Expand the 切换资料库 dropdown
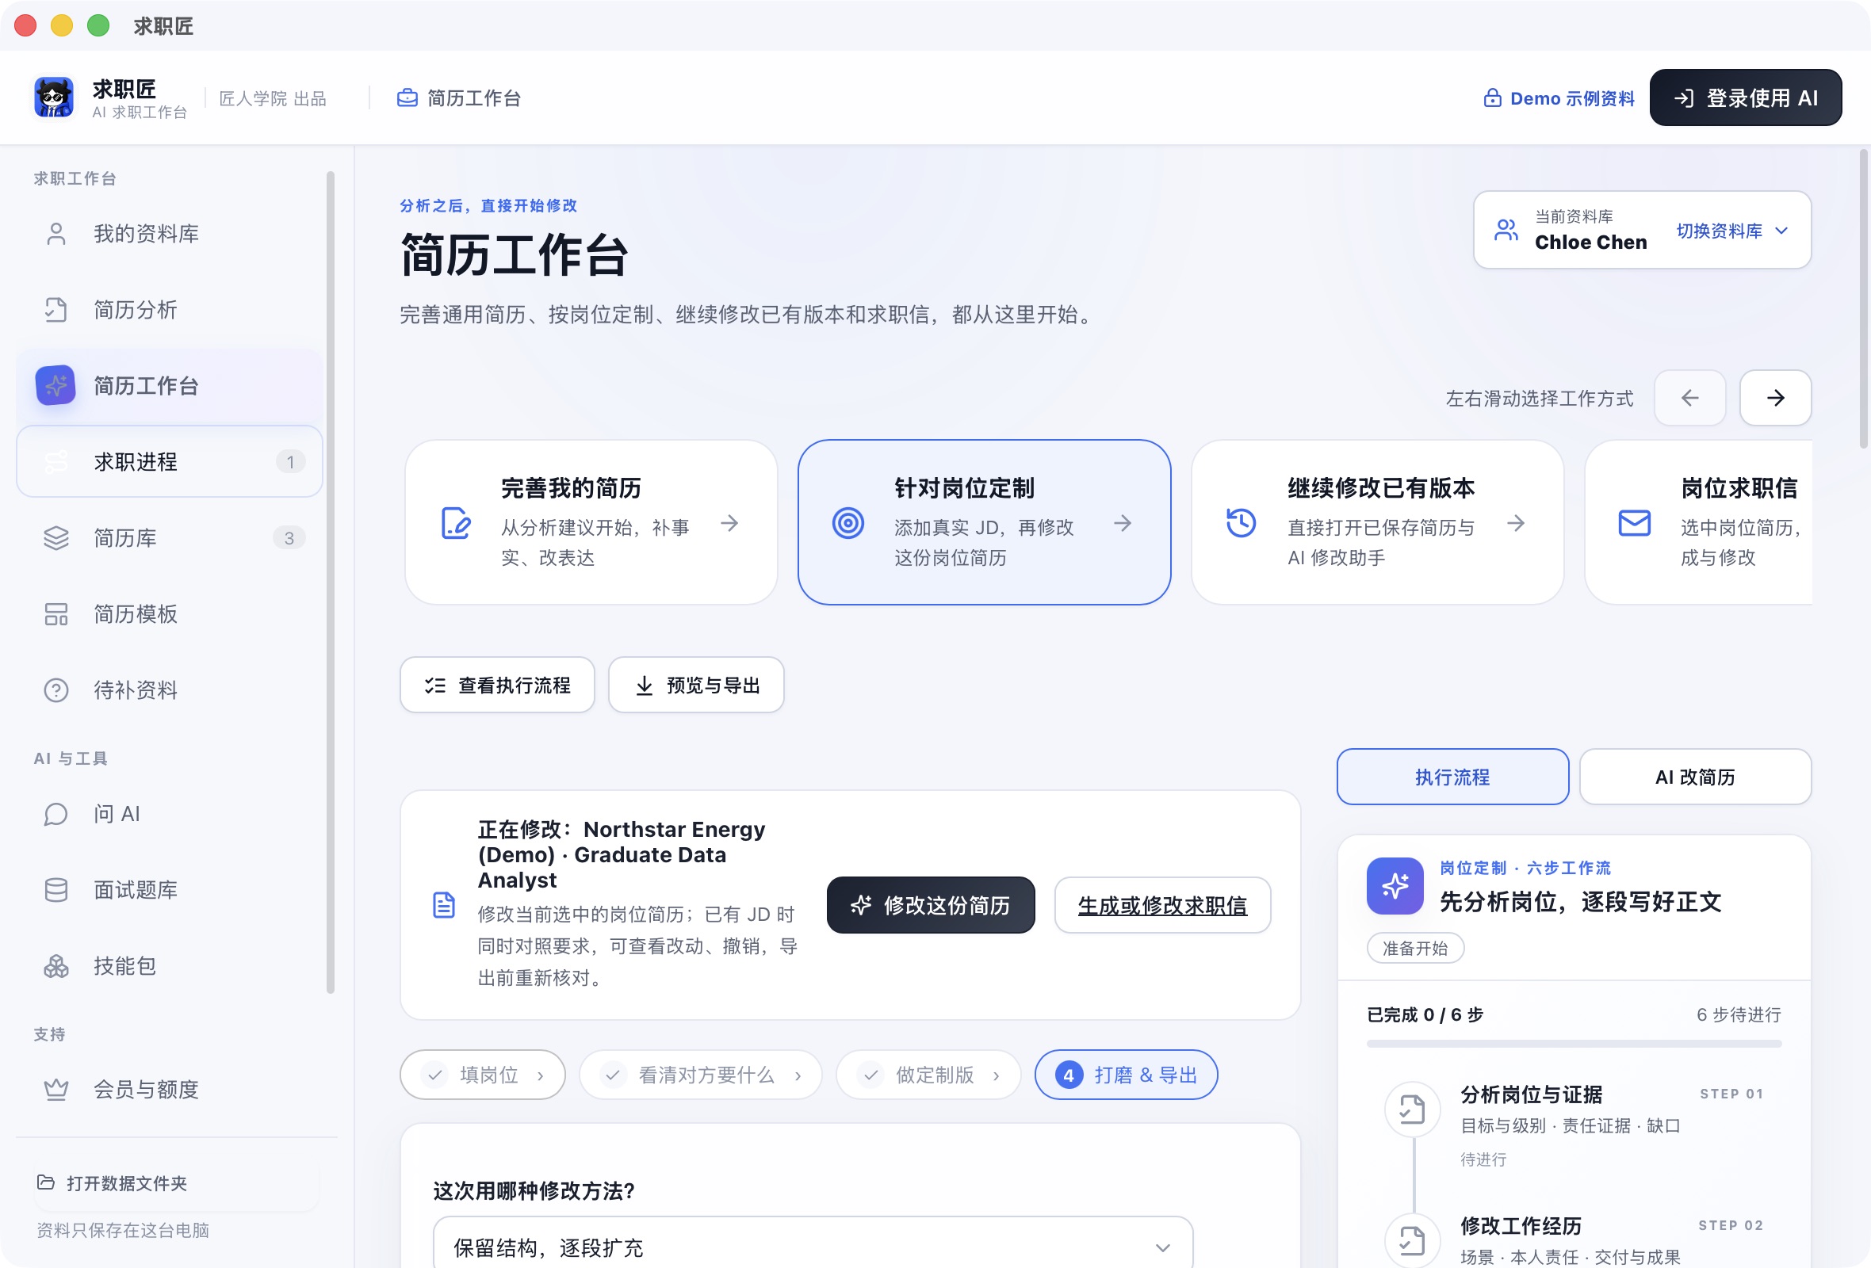 (x=1732, y=231)
